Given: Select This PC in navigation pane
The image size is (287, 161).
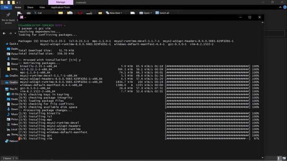Looking at the screenshot, I should (x=12, y=89).
